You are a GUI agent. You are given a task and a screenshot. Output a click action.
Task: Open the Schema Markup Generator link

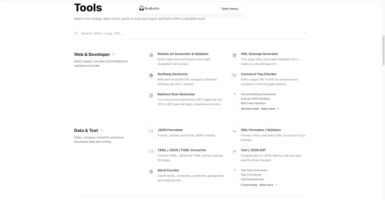(x=258, y=94)
